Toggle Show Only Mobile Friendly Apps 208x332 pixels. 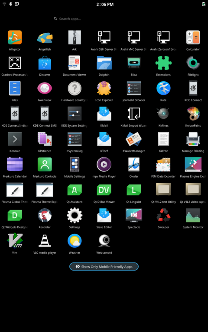pos(104,267)
